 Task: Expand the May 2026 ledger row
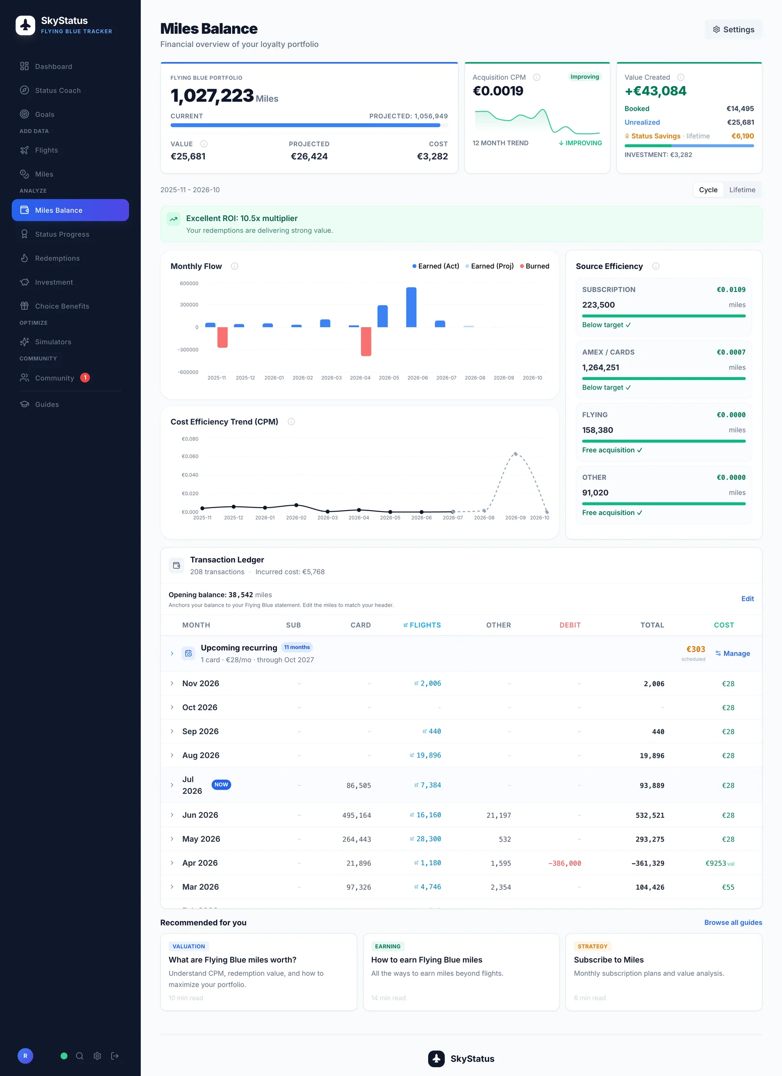click(x=172, y=839)
